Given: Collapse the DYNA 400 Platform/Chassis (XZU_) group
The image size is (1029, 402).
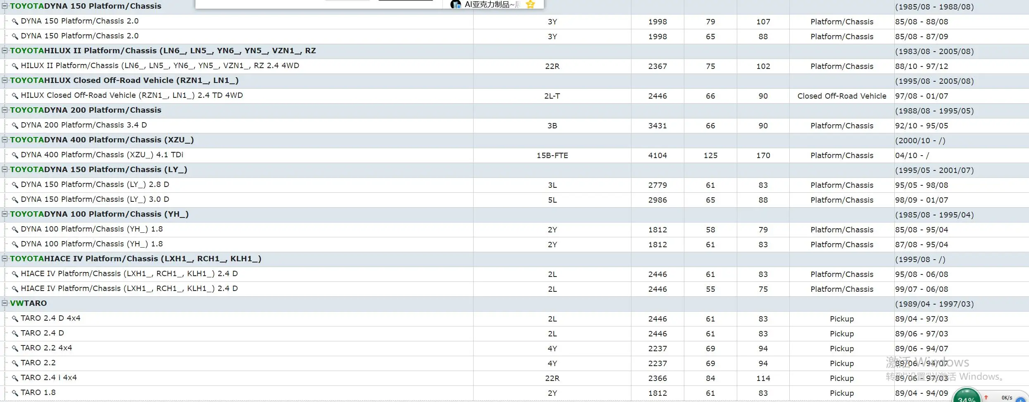Looking at the screenshot, I should pyautogui.click(x=5, y=140).
